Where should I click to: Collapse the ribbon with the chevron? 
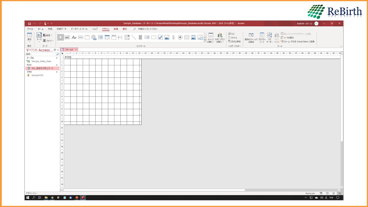[341, 46]
